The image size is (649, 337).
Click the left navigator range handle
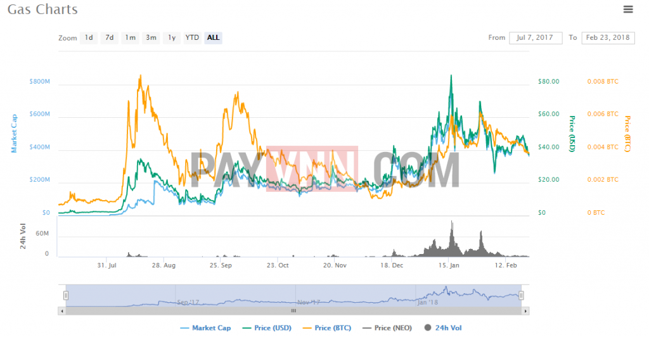click(x=66, y=295)
